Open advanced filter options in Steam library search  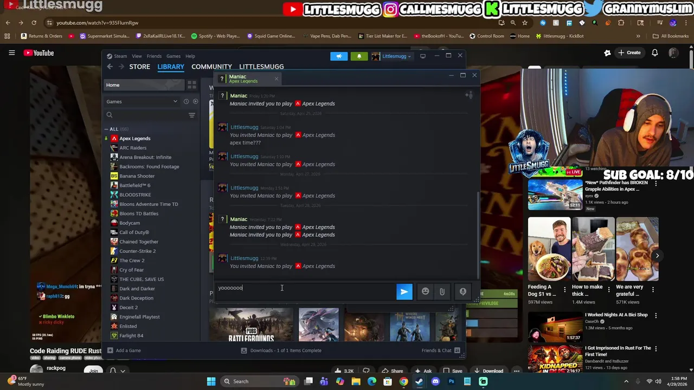click(191, 115)
